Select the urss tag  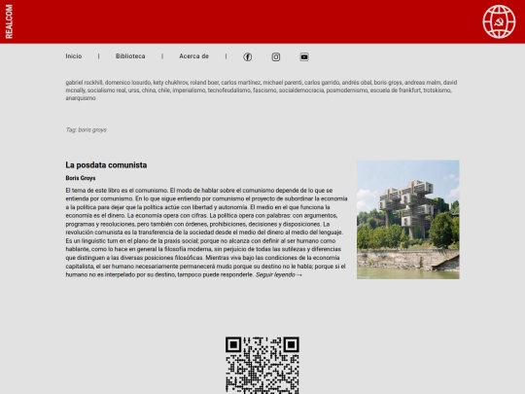133,90
